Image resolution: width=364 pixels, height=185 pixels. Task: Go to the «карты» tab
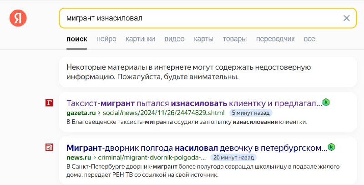pos(203,39)
